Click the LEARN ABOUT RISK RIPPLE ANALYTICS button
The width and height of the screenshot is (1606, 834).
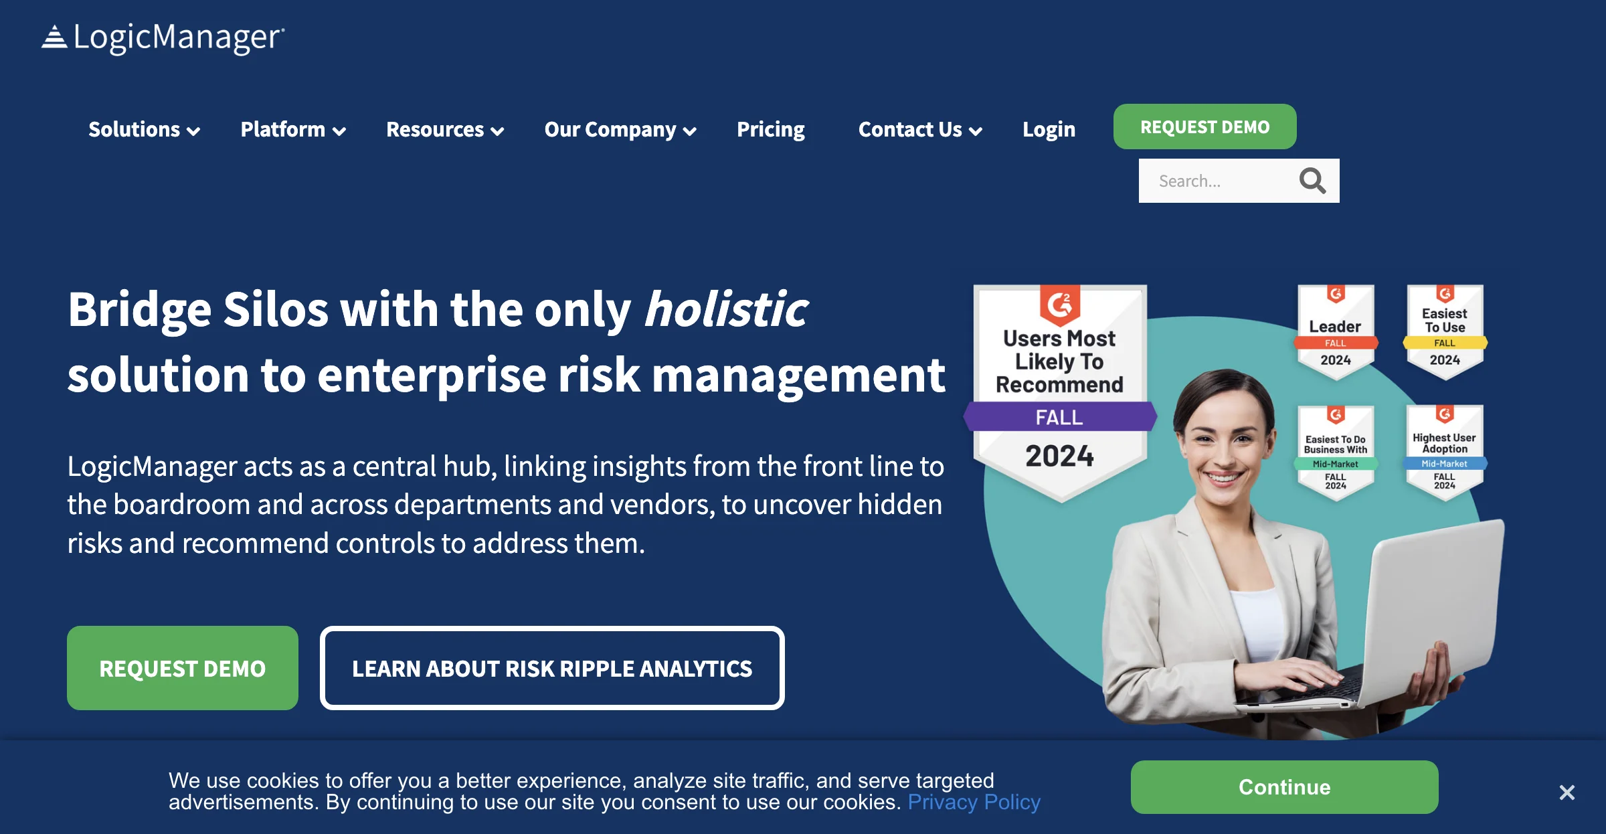pyautogui.click(x=550, y=668)
